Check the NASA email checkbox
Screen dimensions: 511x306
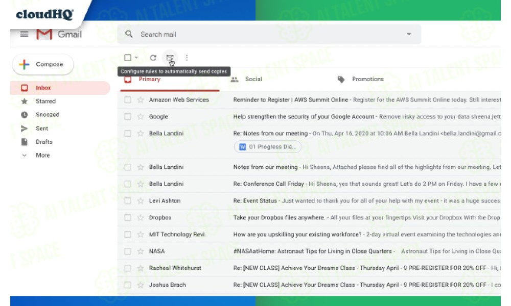pos(128,251)
